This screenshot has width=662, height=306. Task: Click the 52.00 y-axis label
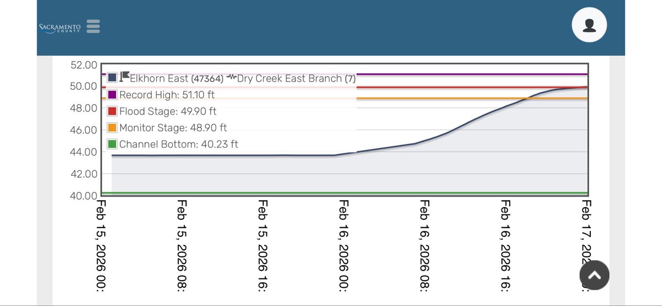pos(84,65)
